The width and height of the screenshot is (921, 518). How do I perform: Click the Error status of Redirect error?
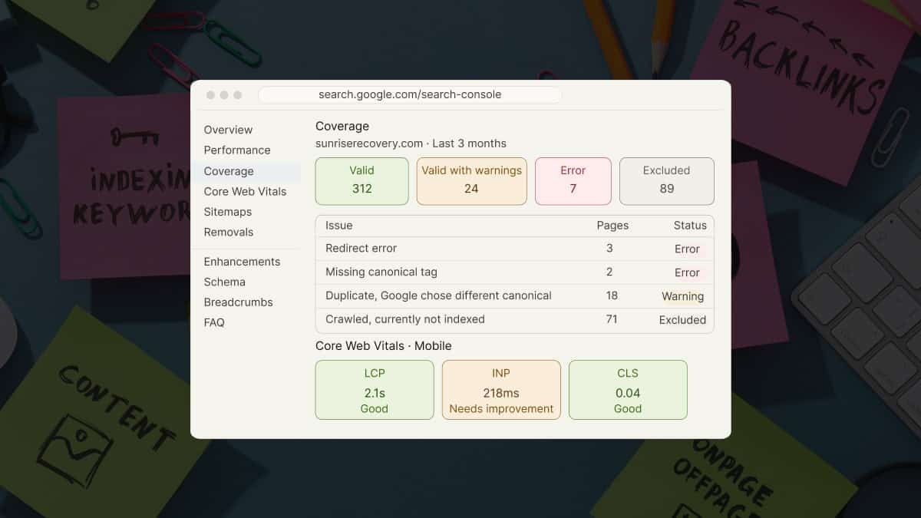(687, 249)
